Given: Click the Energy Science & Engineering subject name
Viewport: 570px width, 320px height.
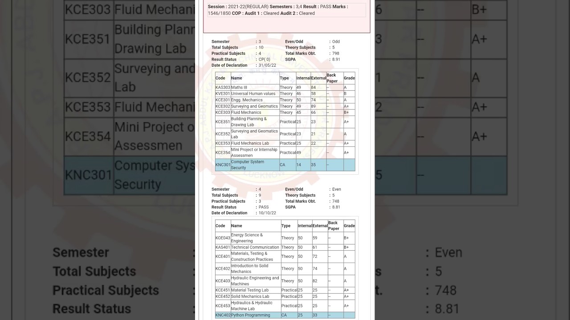Looking at the screenshot, I should pyautogui.click(x=247, y=238).
